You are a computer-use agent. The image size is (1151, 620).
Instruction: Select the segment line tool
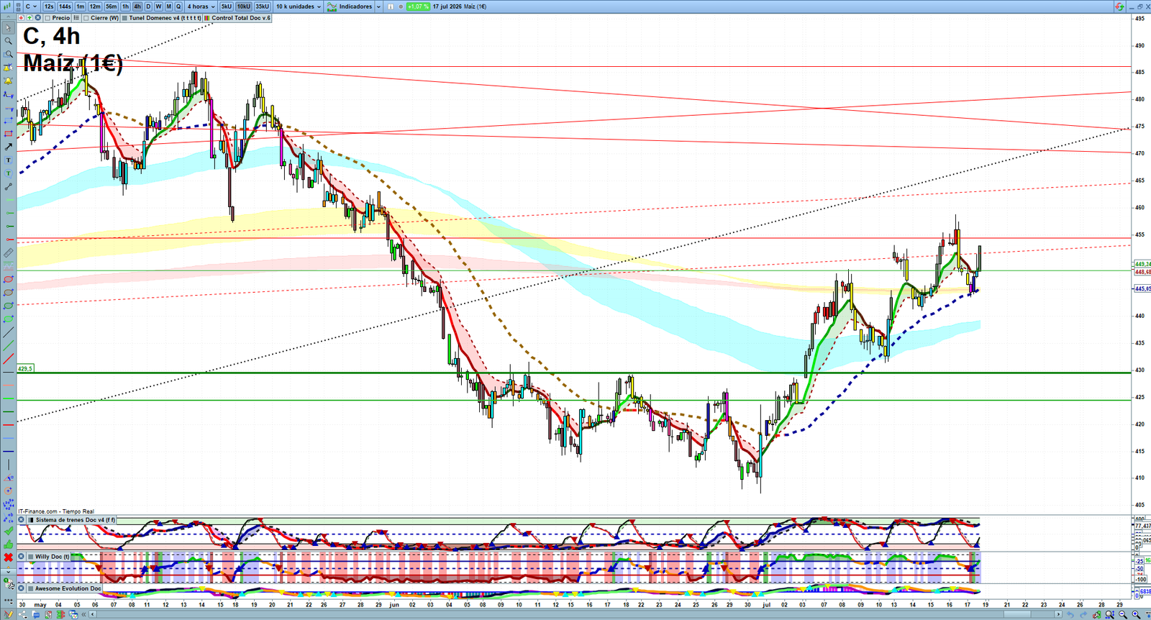click(9, 186)
